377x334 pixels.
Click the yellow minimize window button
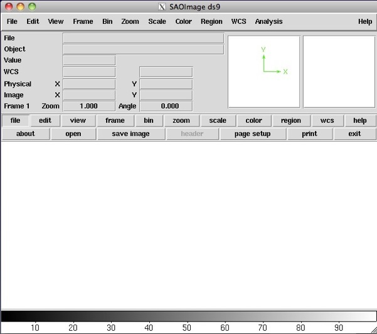click(21, 7)
